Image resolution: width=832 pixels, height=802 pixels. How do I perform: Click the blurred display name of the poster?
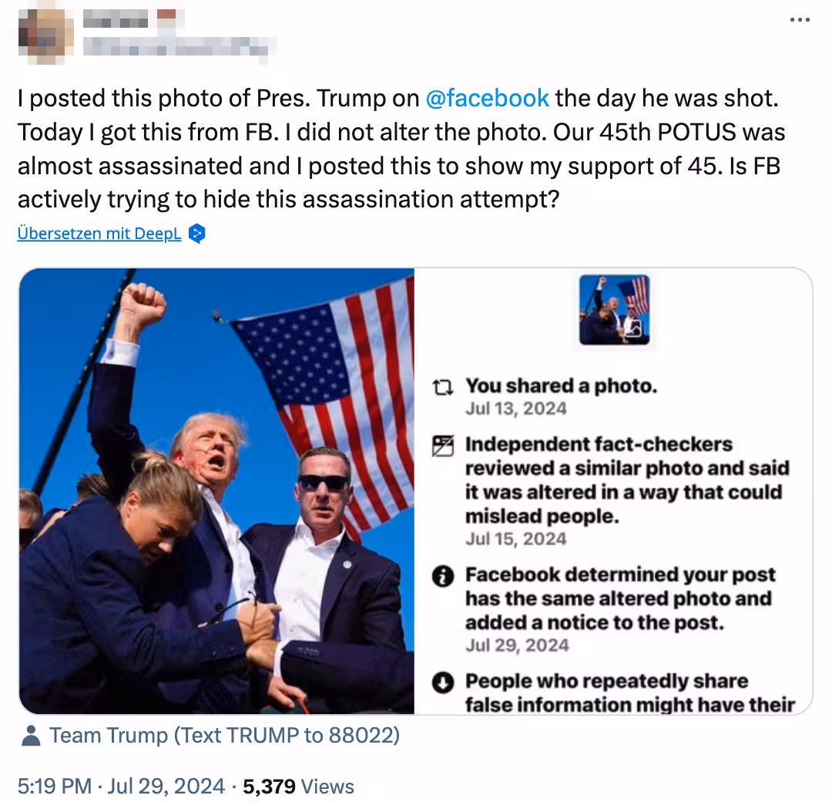116,17
